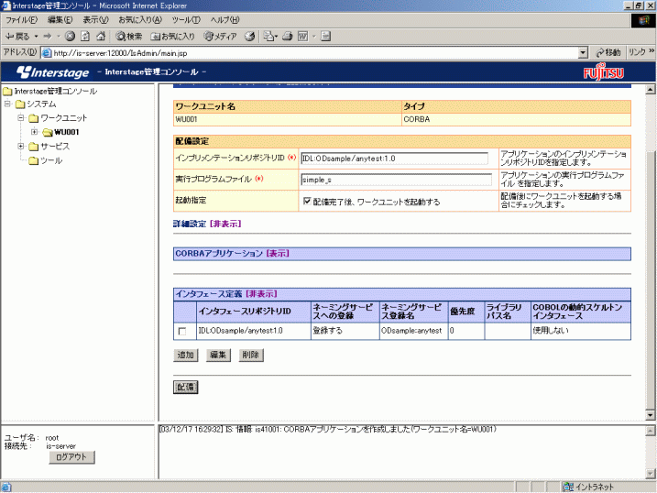This screenshot has width=657, height=493.
Task: Click the History toolbar icon
Action: tap(250, 37)
